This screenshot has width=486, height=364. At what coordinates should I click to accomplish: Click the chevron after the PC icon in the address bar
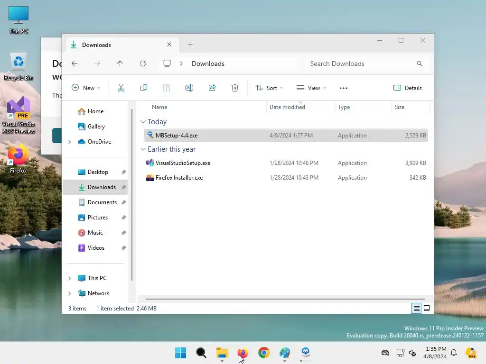point(181,64)
